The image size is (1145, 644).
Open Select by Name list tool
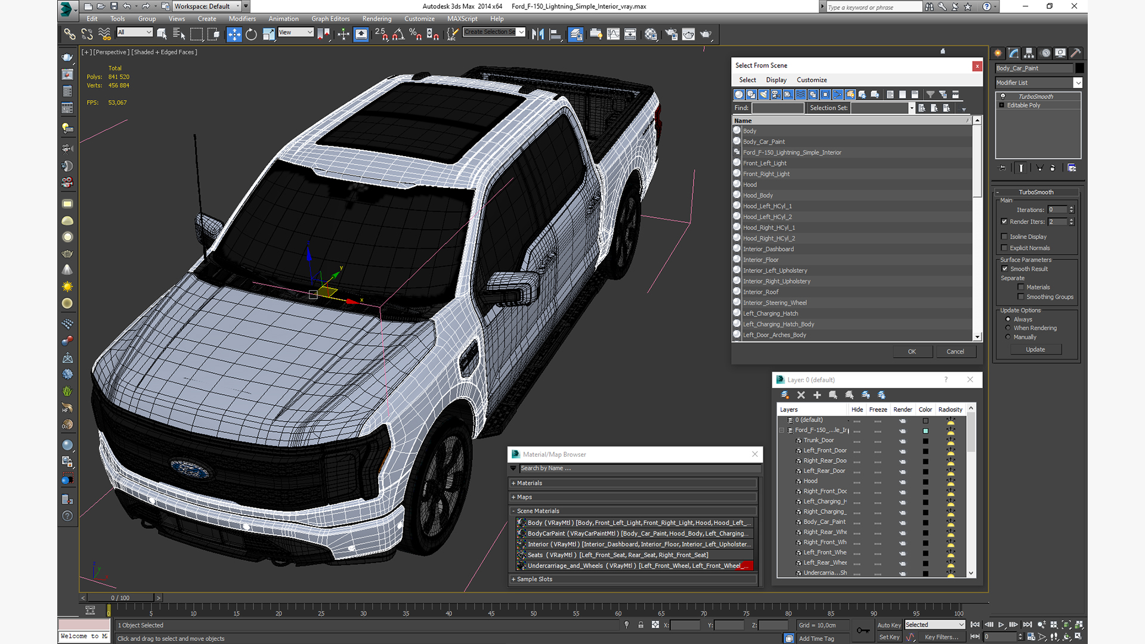click(178, 34)
